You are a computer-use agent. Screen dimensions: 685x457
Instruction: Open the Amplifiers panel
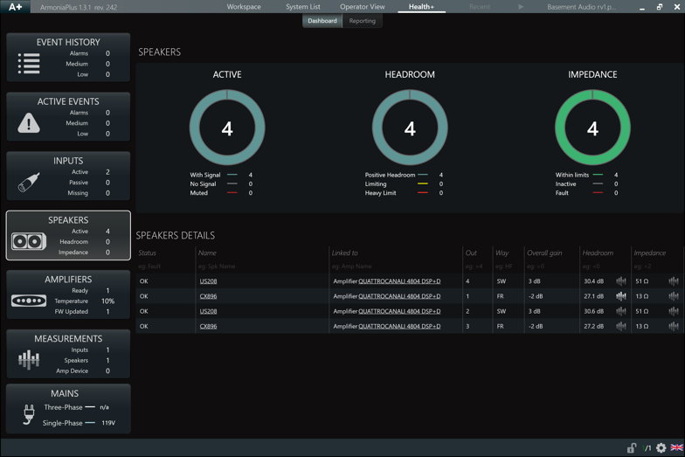coord(68,294)
